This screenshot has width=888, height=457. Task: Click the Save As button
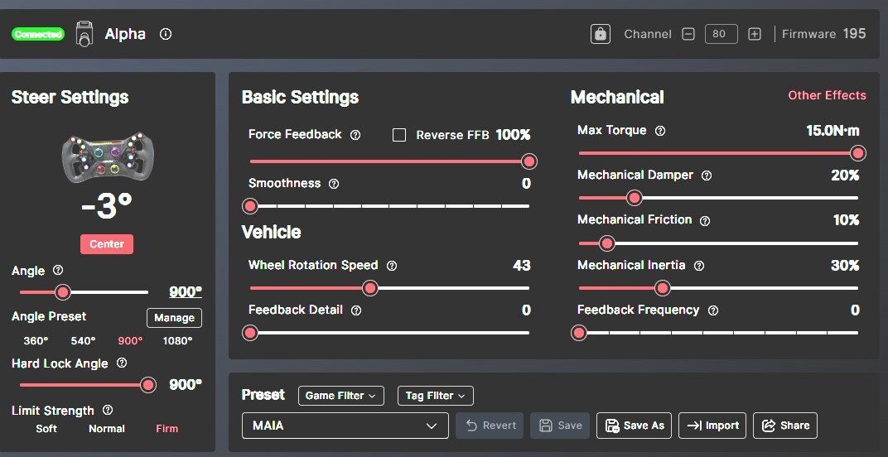pos(635,426)
